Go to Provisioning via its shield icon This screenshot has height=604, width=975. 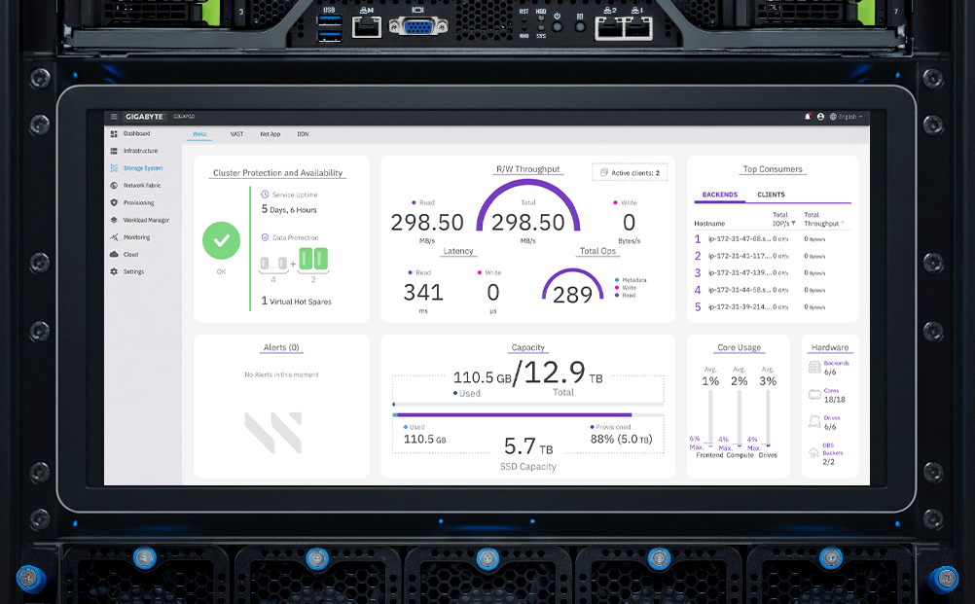click(x=114, y=202)
